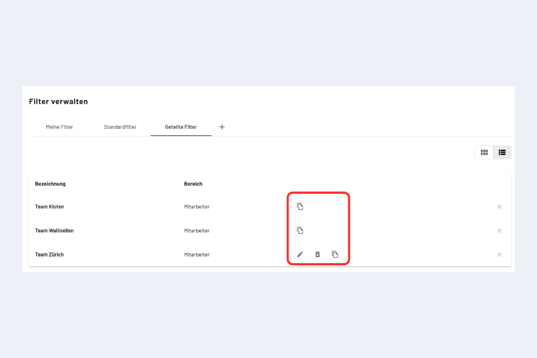Switch to the Standardfilter tab
The image size is (537, 358).
(x=120, y=127)
